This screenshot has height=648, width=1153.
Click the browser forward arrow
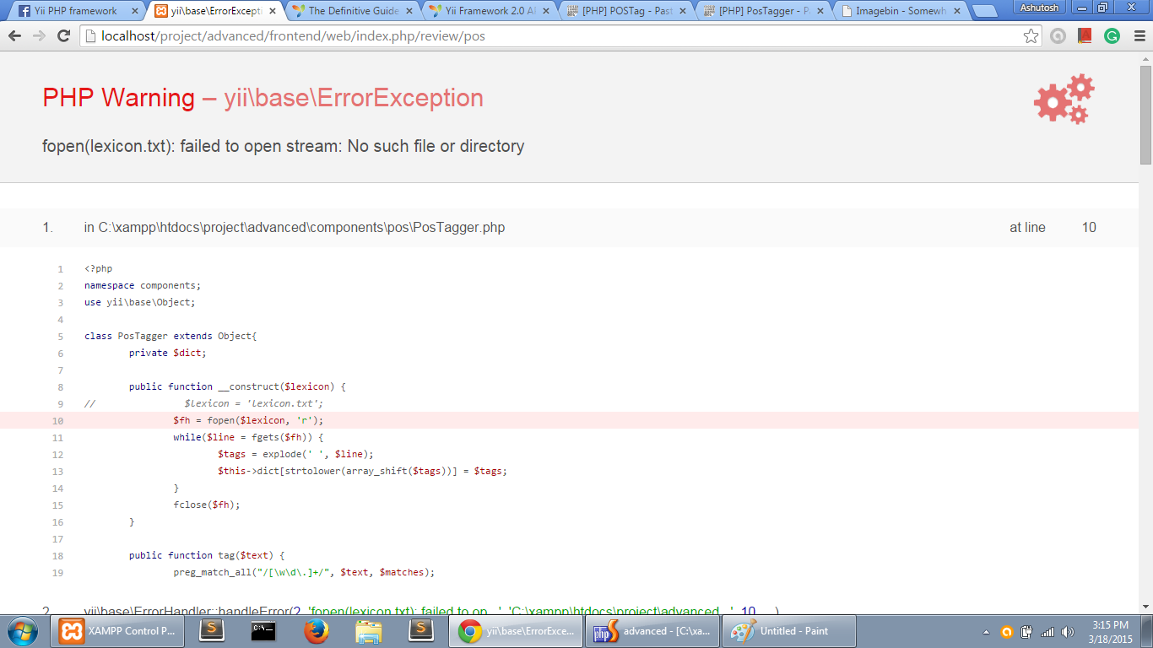[x=39, y=36]
